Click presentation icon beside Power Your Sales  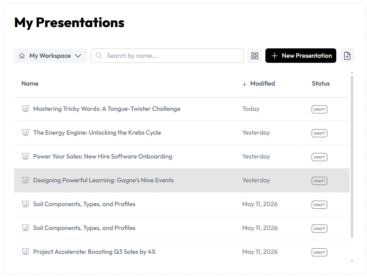[x=26, y=157]
